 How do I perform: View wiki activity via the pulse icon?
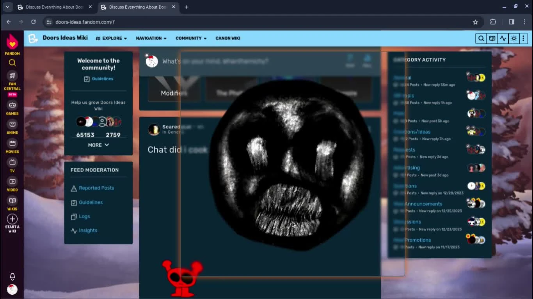coord(503,38)
